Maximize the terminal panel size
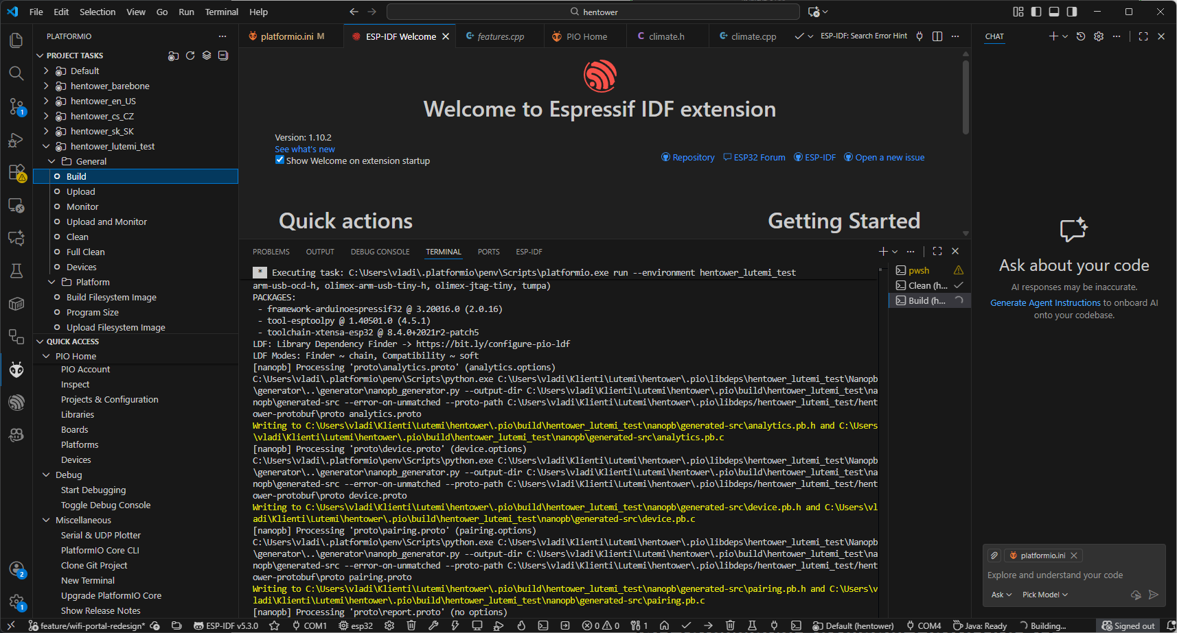 937,252
